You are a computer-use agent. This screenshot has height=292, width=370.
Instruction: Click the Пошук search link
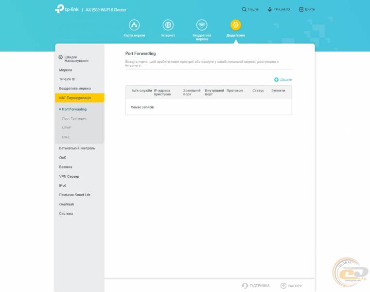(x=253, y=9)
